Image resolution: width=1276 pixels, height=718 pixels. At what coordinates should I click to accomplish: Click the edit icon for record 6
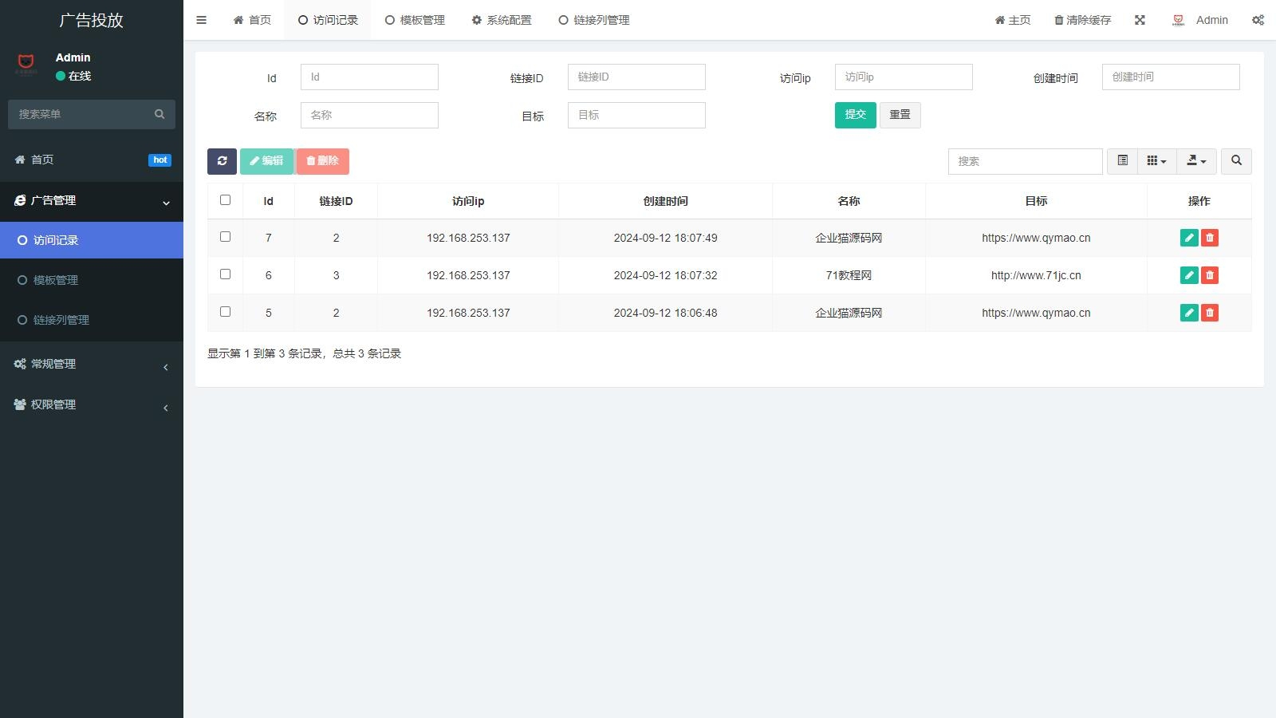pyautogui.click(x=1189, y=274)
